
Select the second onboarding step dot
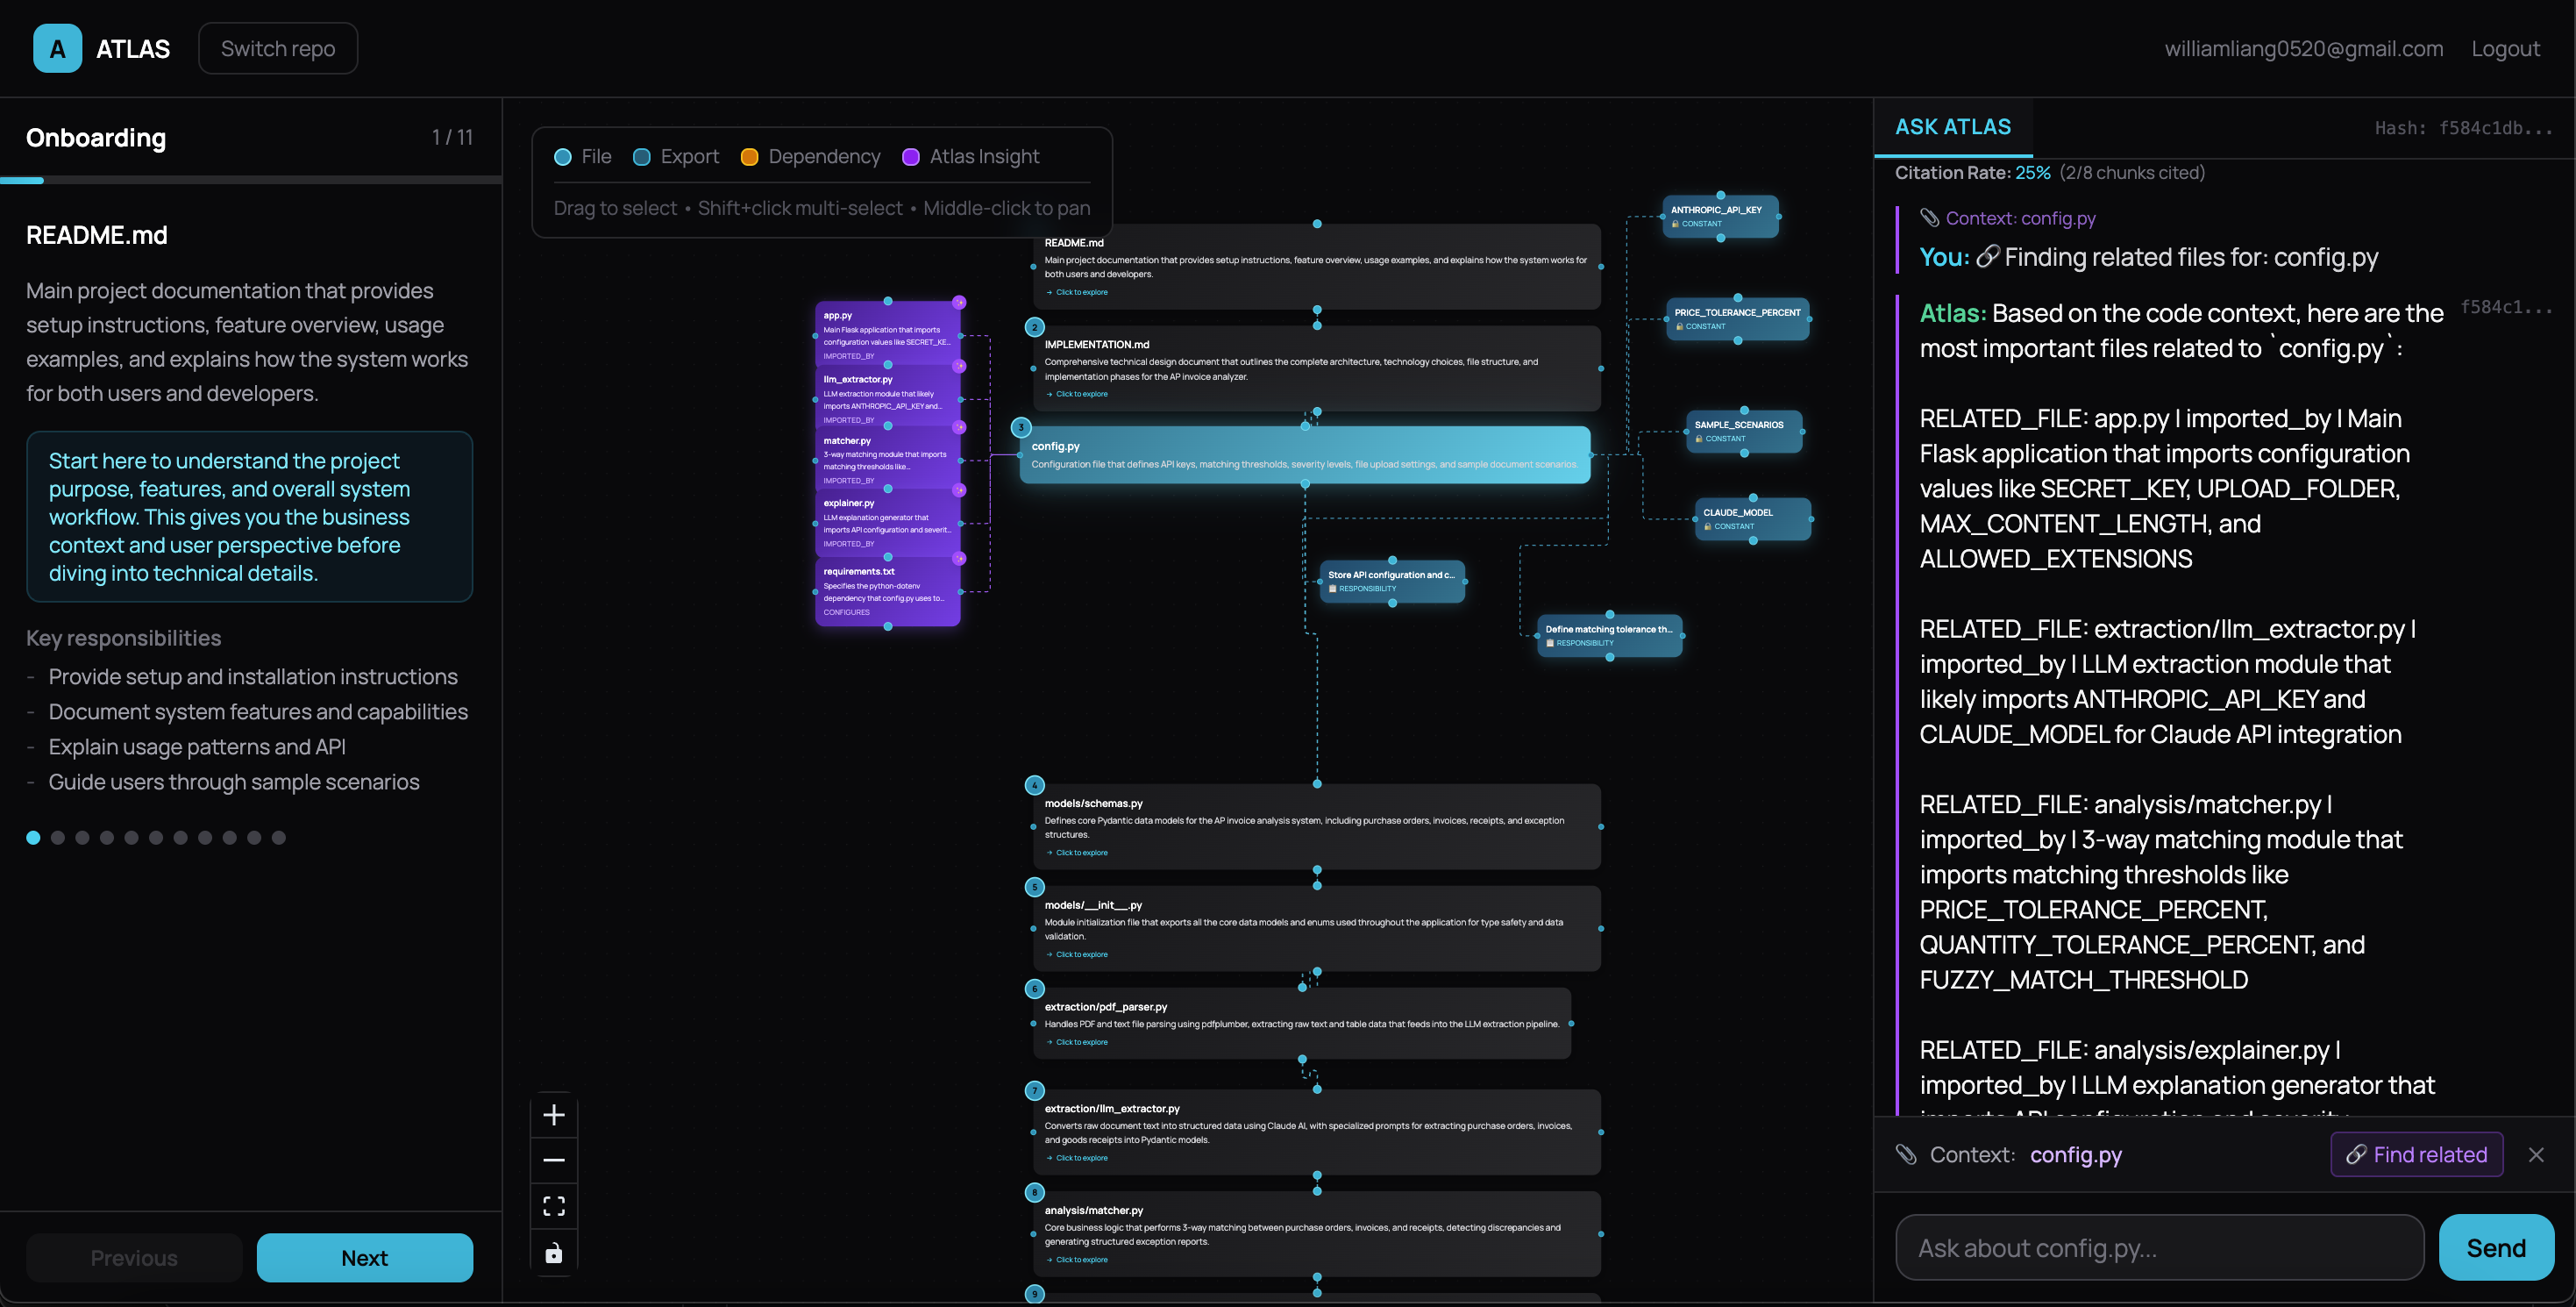tap(58, 838)
